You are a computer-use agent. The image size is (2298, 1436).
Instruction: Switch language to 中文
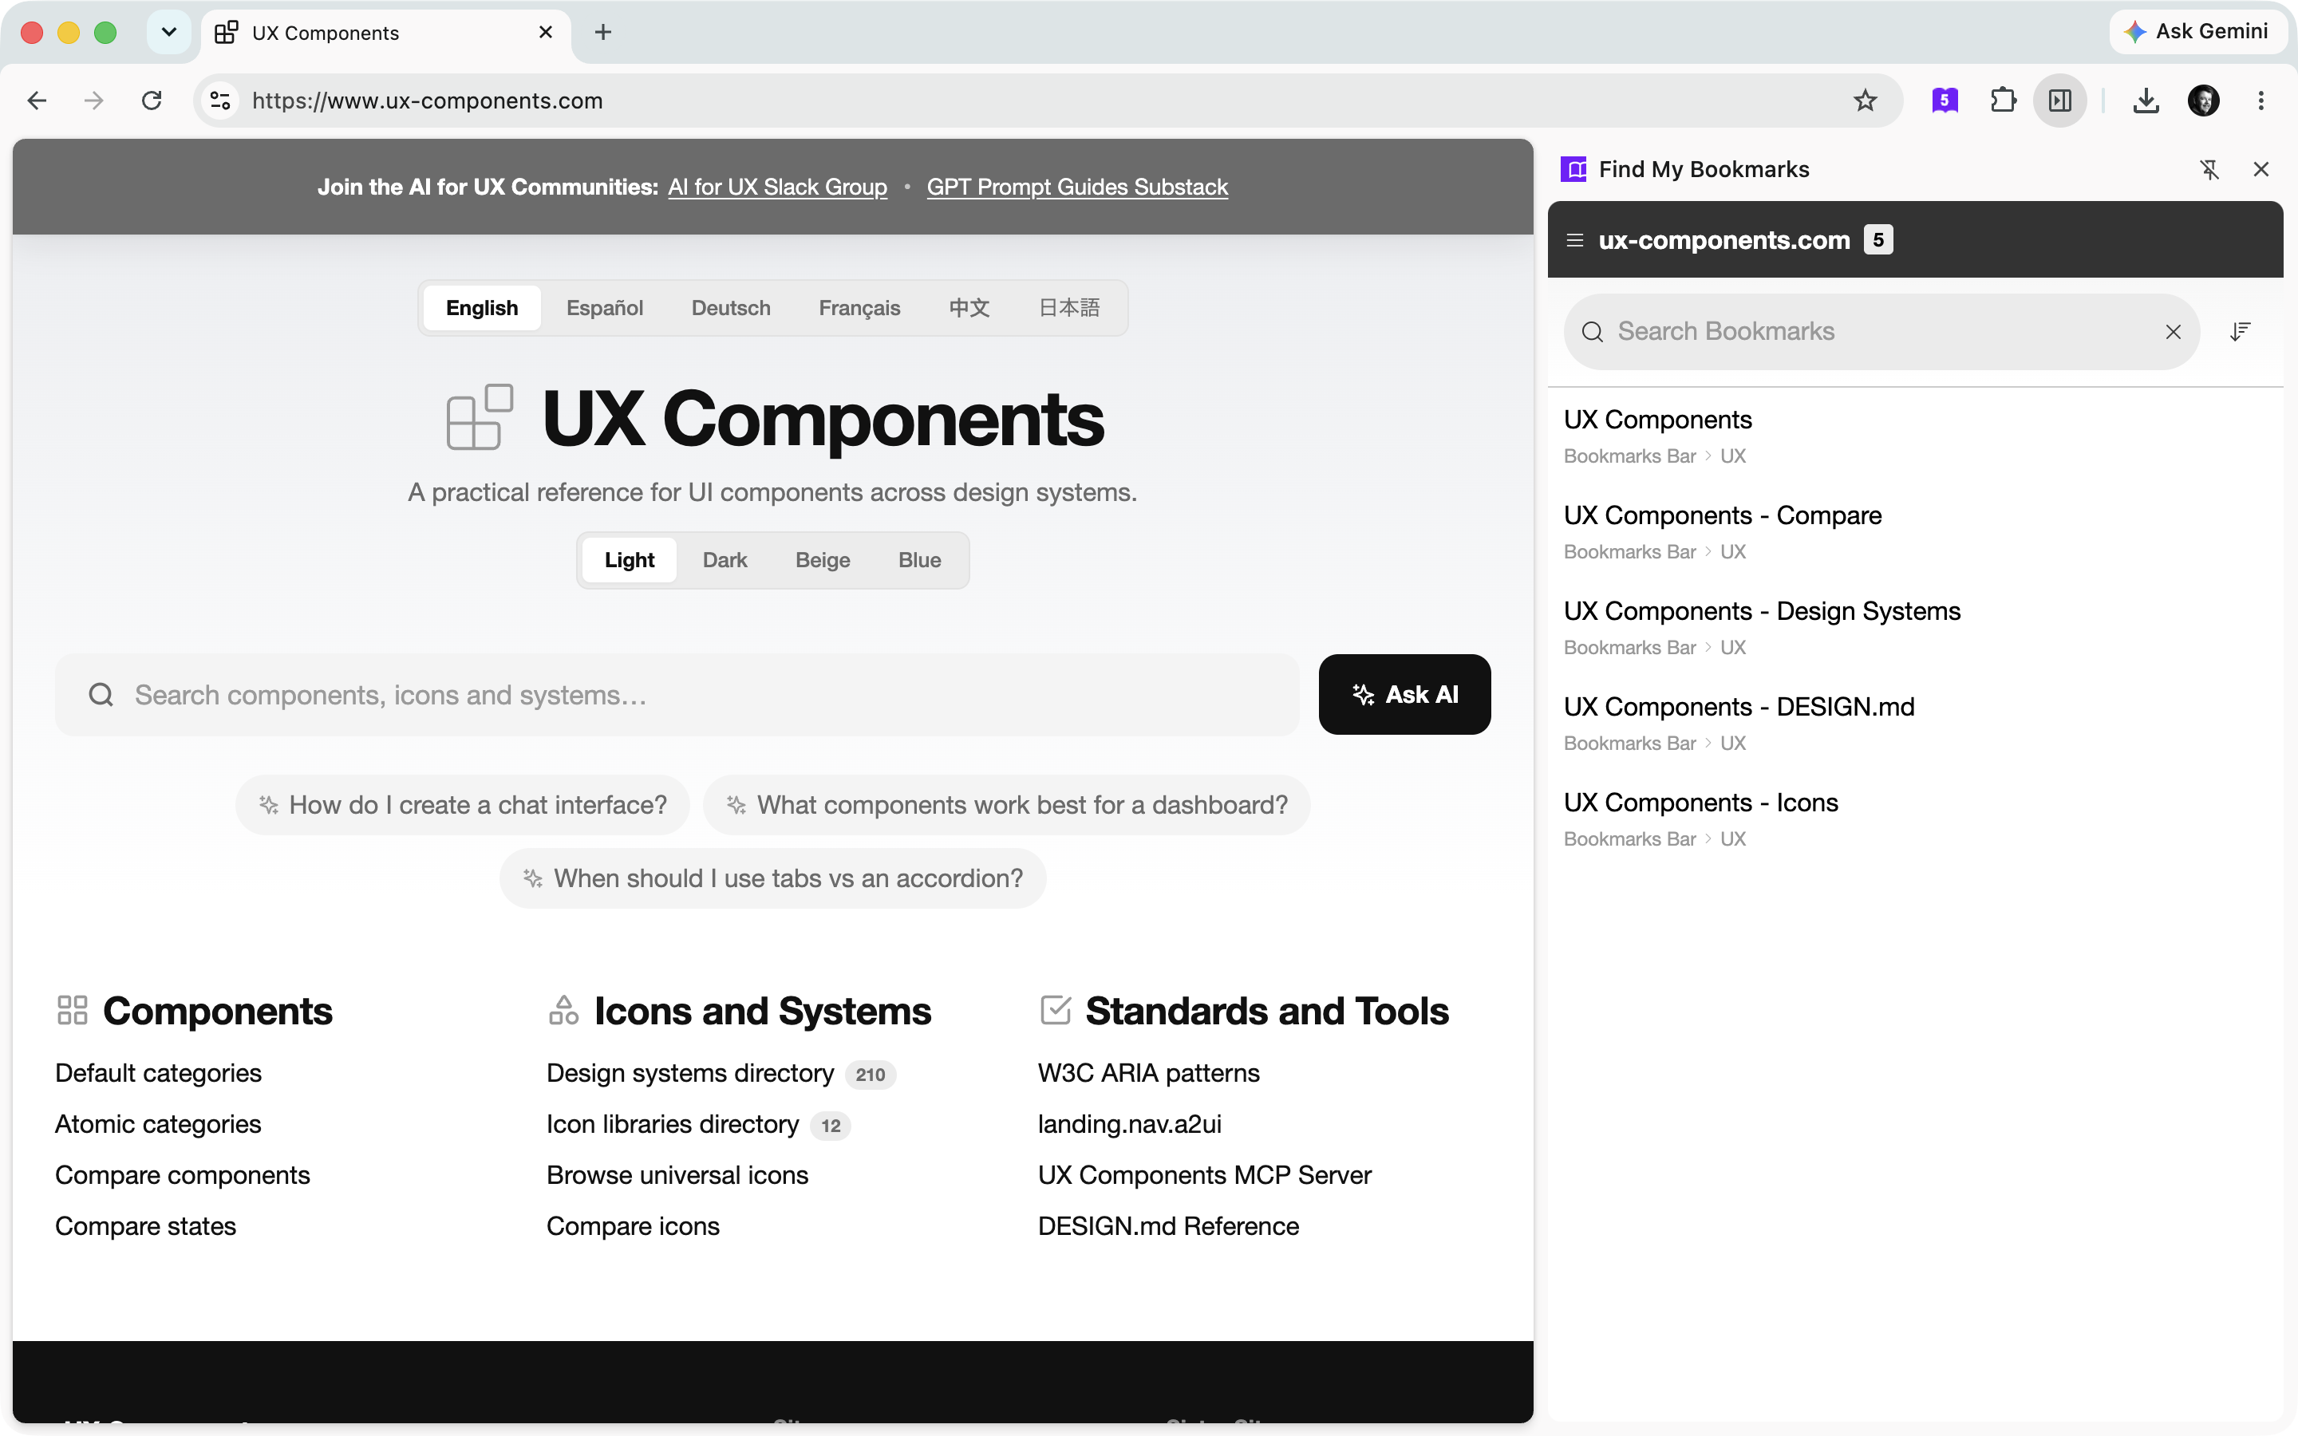tap(969, 308)
